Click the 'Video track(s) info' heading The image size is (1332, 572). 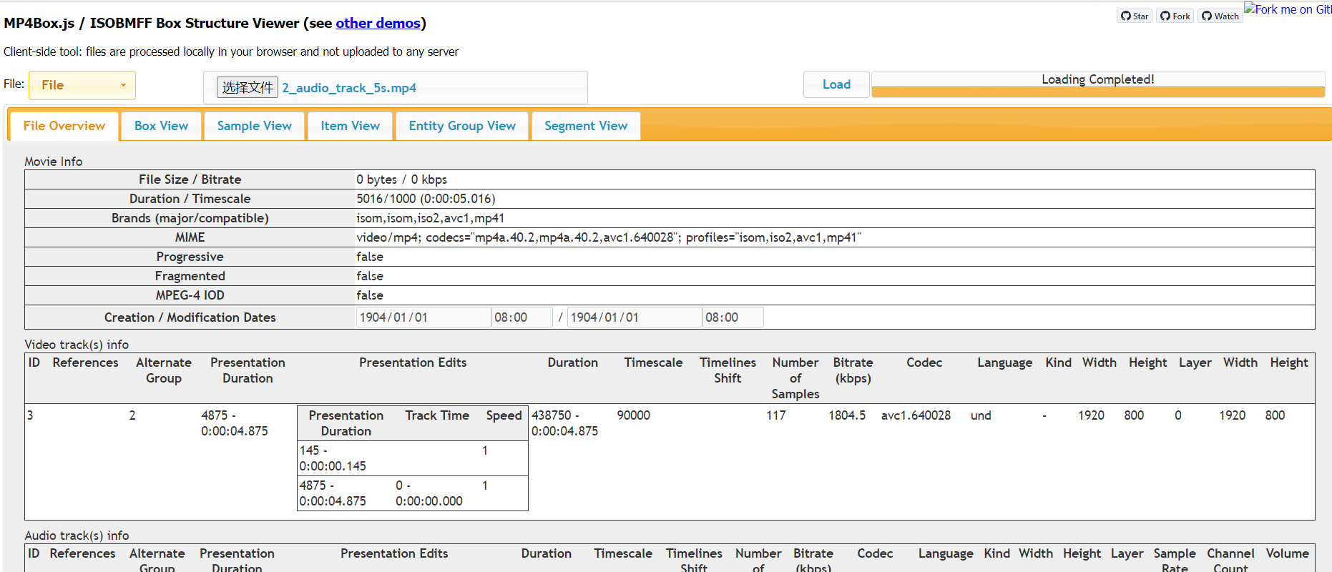tap(77, 345)
